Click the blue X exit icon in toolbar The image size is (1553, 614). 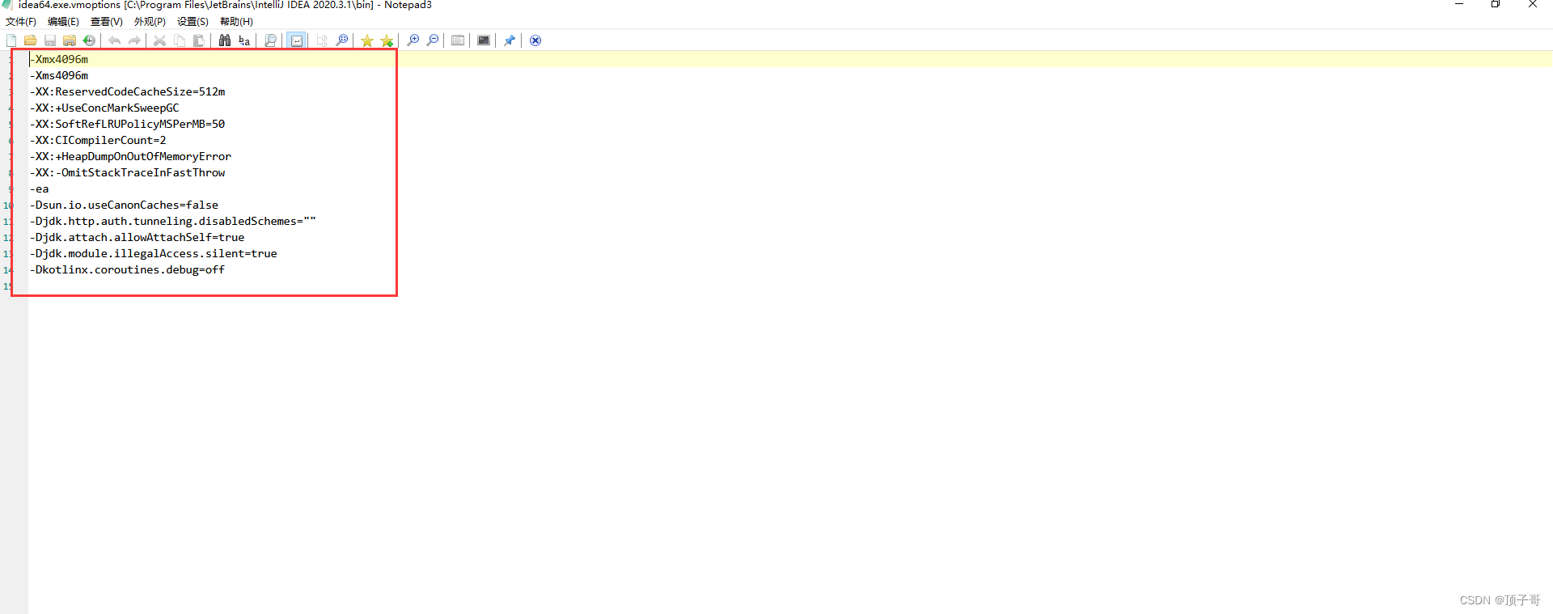coord(535,40)
